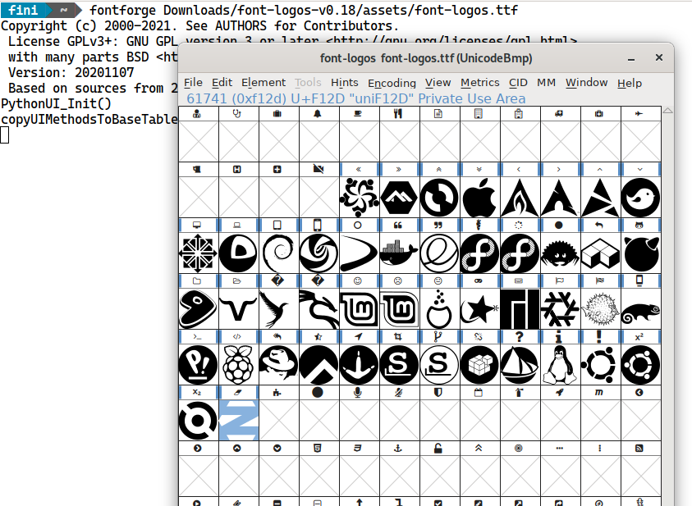Click the Raspberry Pi glyph

pyautogui.click(x=240, y=363)
